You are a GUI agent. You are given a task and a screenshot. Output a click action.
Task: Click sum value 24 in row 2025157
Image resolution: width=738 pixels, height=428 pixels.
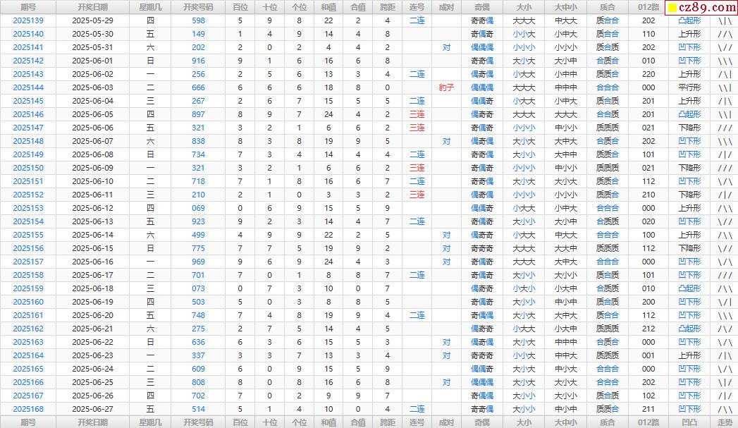pyautogui.click(x=328, y=262)
